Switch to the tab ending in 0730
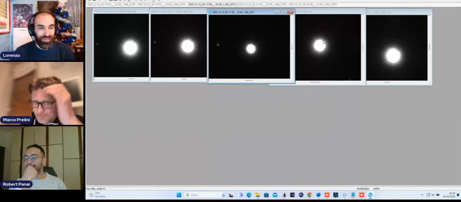Screen dimensions: 461x202 (161, 4)
